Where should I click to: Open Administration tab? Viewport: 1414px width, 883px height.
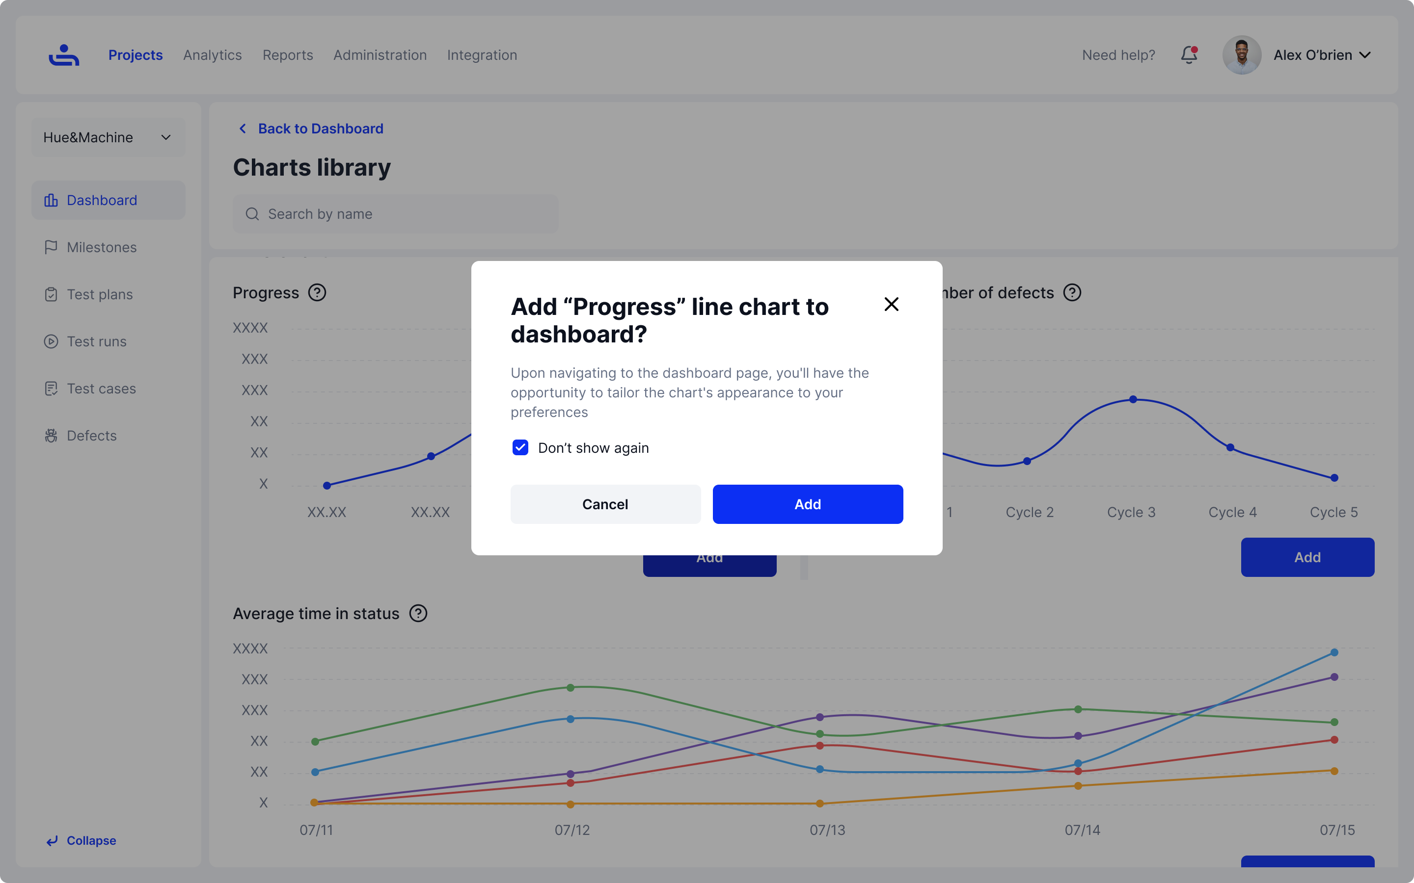click(380, 55)
